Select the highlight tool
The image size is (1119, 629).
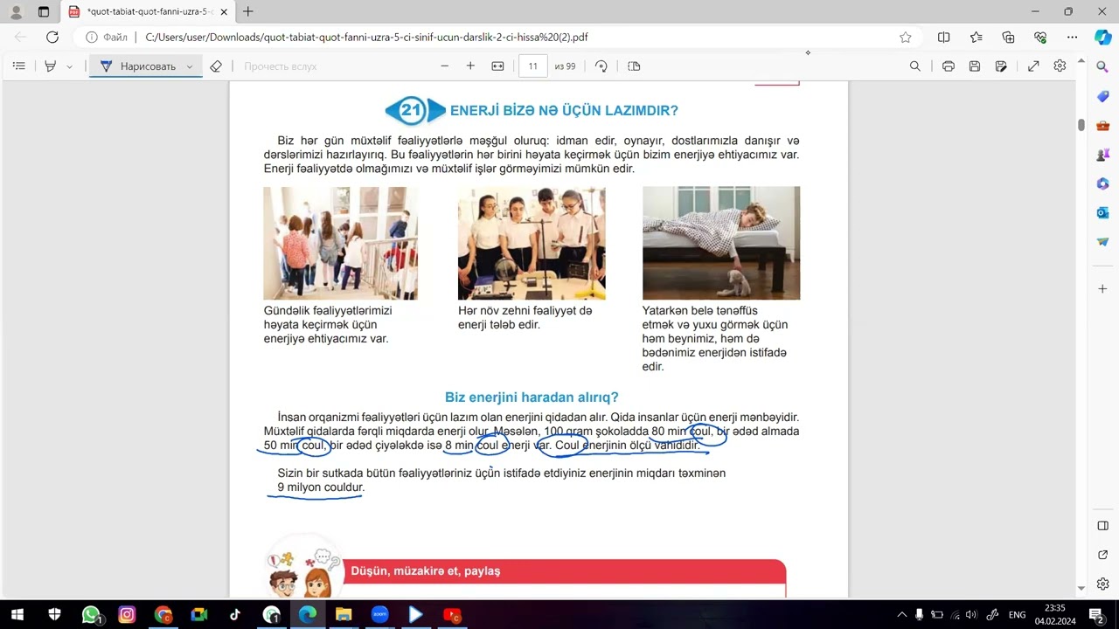(51, 66)
